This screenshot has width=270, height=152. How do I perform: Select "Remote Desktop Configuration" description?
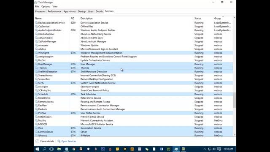[x=97, y=79]
